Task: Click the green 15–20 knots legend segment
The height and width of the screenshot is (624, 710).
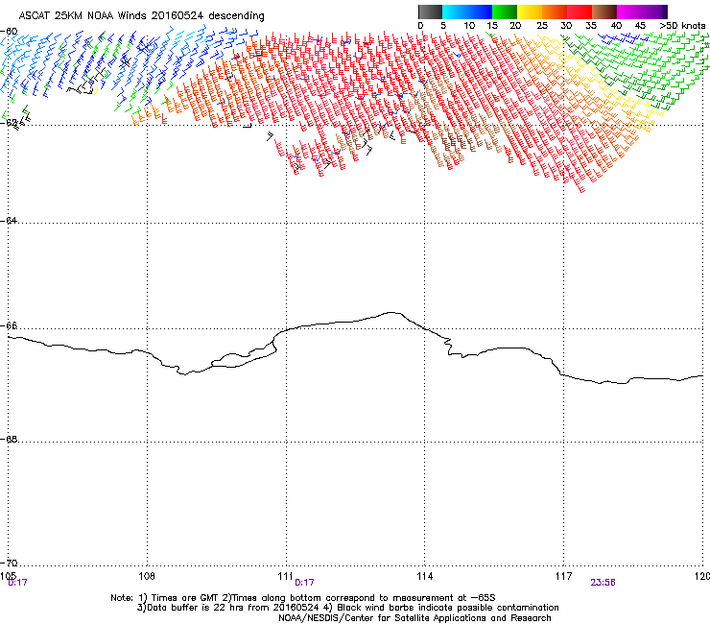Action: point(505,12)
